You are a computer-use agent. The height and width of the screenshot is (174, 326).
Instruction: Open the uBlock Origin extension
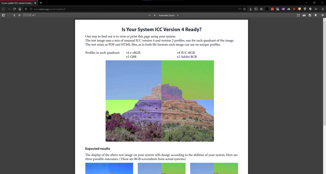click(294, 9)
